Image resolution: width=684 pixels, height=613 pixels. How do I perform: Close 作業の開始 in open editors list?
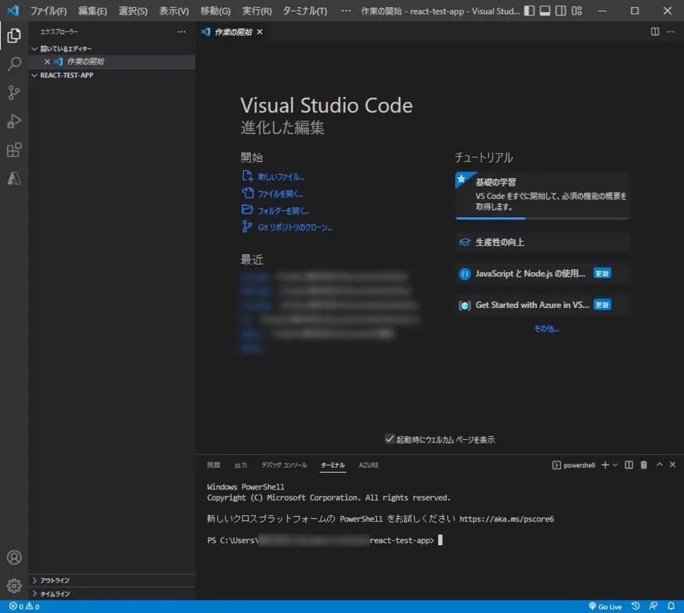click(x=47, y=61)
